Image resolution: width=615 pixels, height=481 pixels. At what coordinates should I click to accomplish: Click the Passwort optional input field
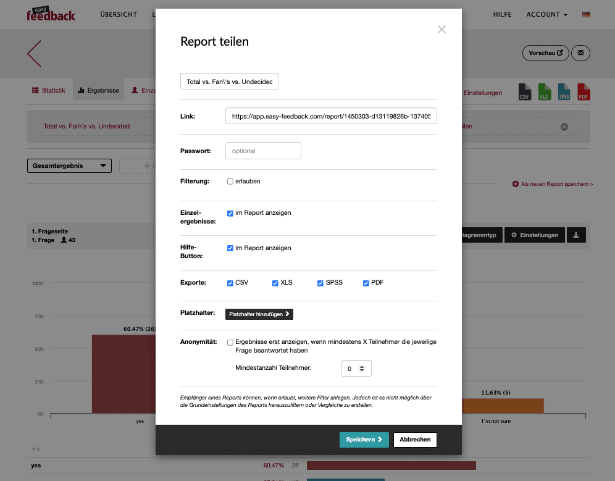coord(263,150)
